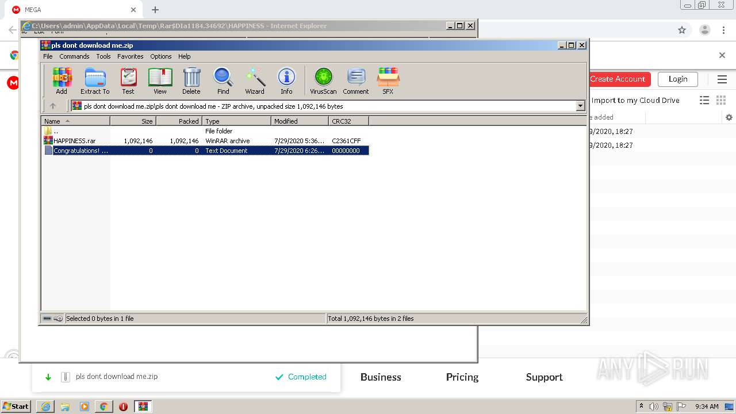Click the drive/key icon in status bar
Screen dimensions: 736x414
[53, 319]
